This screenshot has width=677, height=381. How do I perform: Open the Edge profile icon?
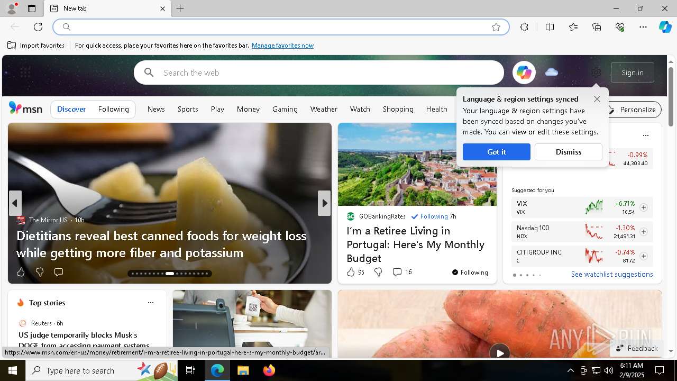point(11,8)
